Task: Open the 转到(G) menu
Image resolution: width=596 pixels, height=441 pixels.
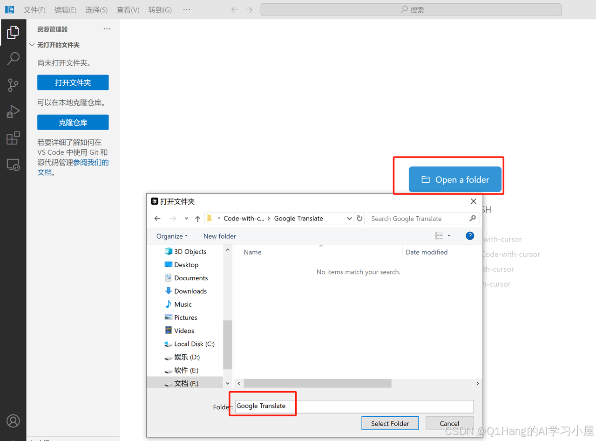Action: click(x=160, y=10)
